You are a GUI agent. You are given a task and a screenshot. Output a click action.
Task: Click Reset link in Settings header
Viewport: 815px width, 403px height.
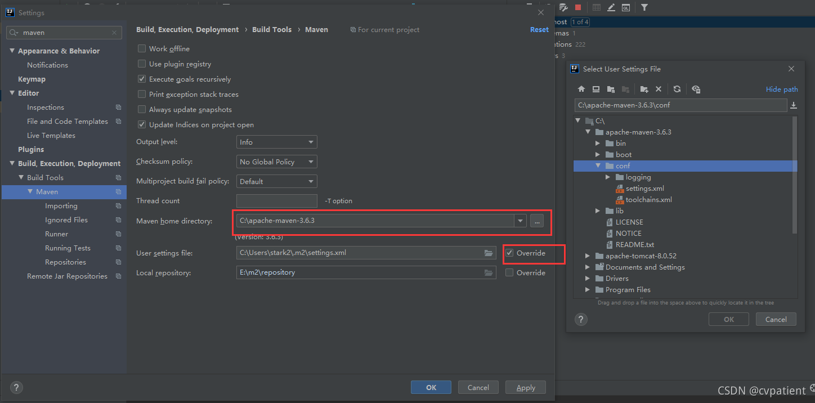point(539,30)
